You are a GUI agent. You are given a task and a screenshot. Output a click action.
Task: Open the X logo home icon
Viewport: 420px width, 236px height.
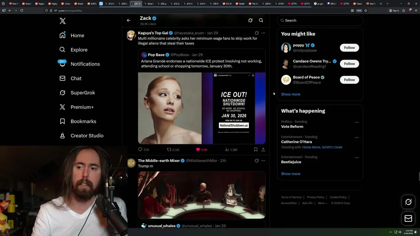click(63, 21)
